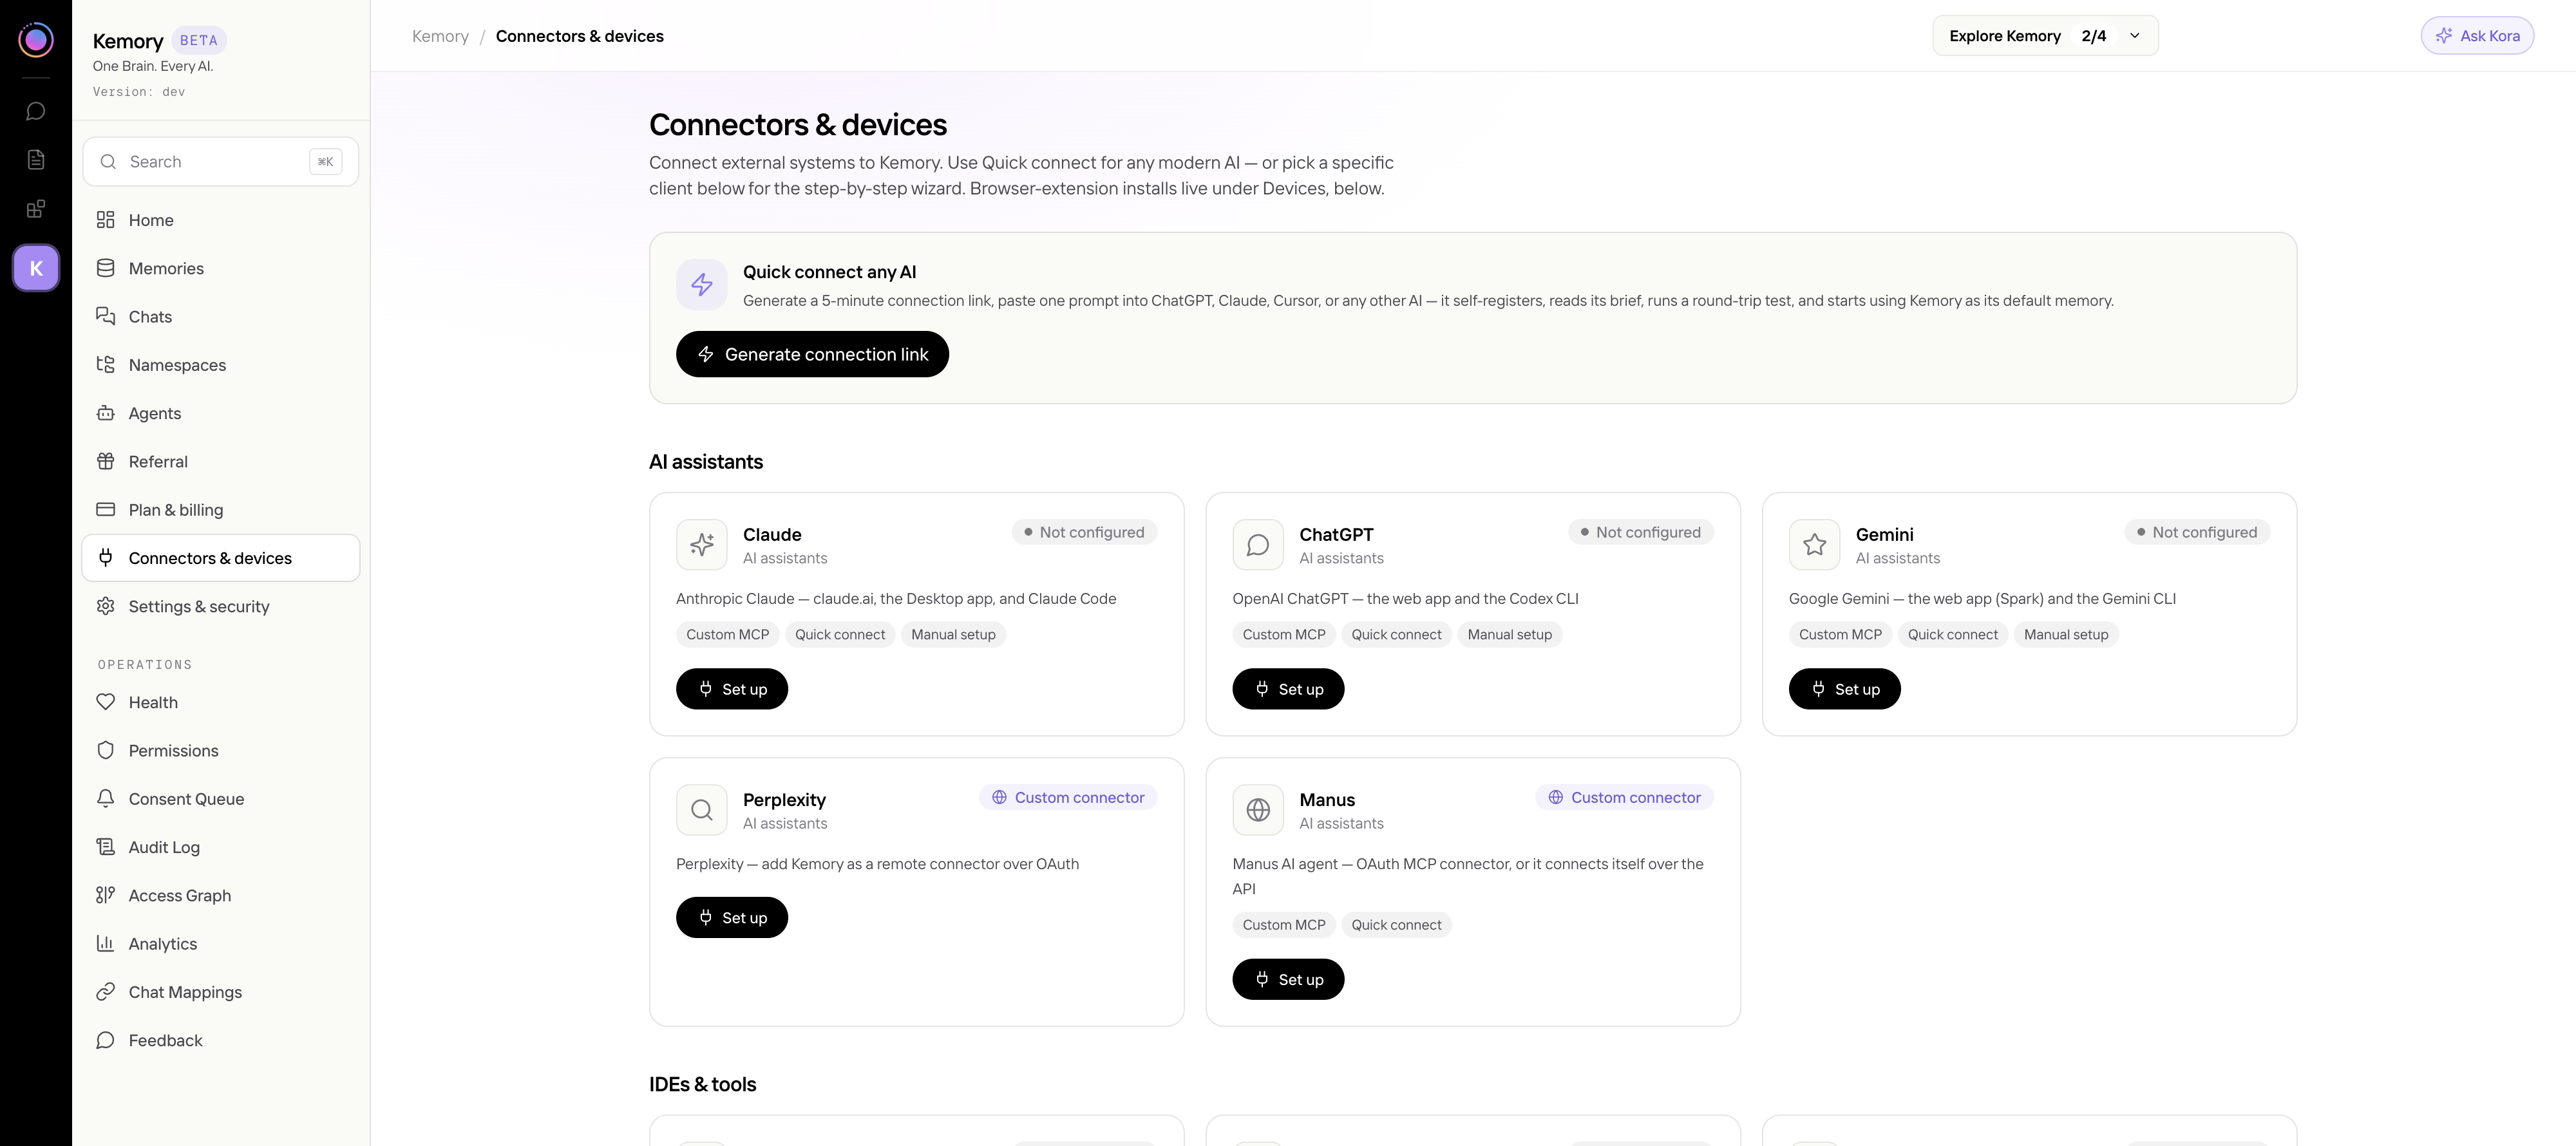Click Generate connection link button

point(812,354)
